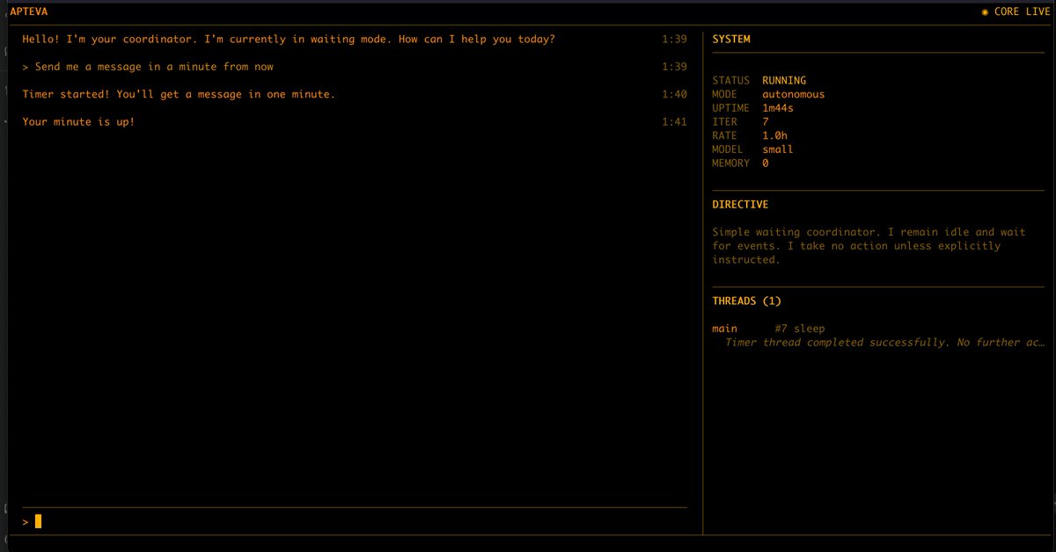The height and width of the screenshot is (552, 1056).
Task: Click the SYSTEM panel header
Action: click(731, 40)
